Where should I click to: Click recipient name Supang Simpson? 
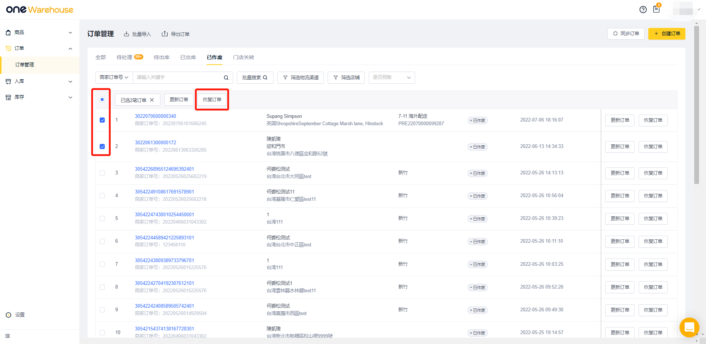284,116
